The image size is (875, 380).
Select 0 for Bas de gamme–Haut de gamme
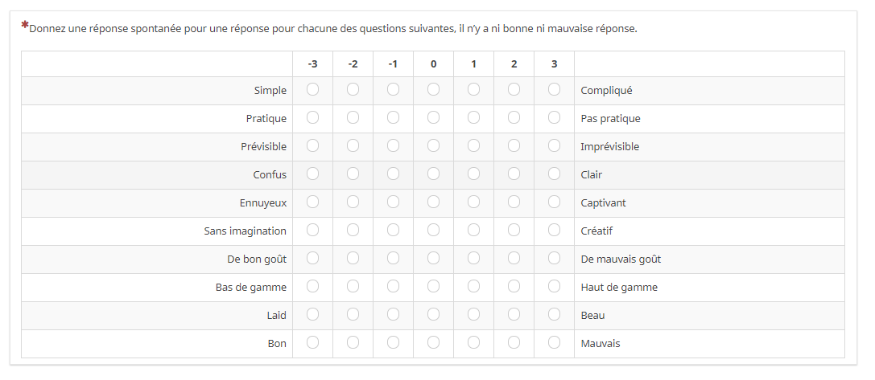(433, 287)
